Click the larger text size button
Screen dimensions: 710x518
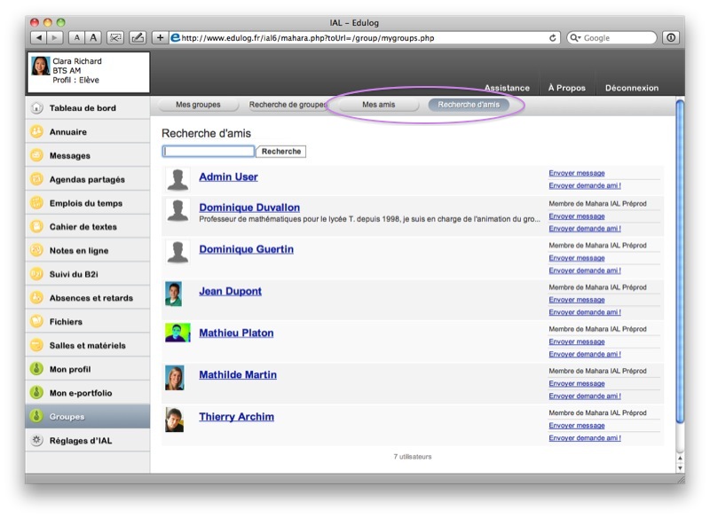[x=94, y=38]
